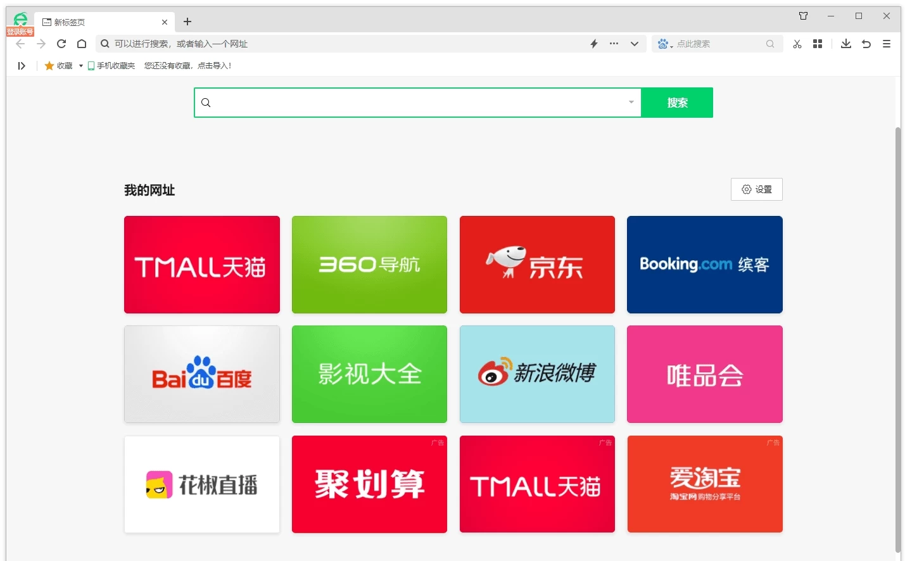Focus the main page search field
Viewport: 905px width, 561px height.
click(x=418, y=103)
